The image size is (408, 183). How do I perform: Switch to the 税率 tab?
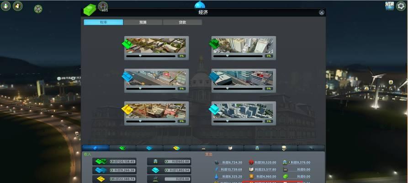point(103,22)
